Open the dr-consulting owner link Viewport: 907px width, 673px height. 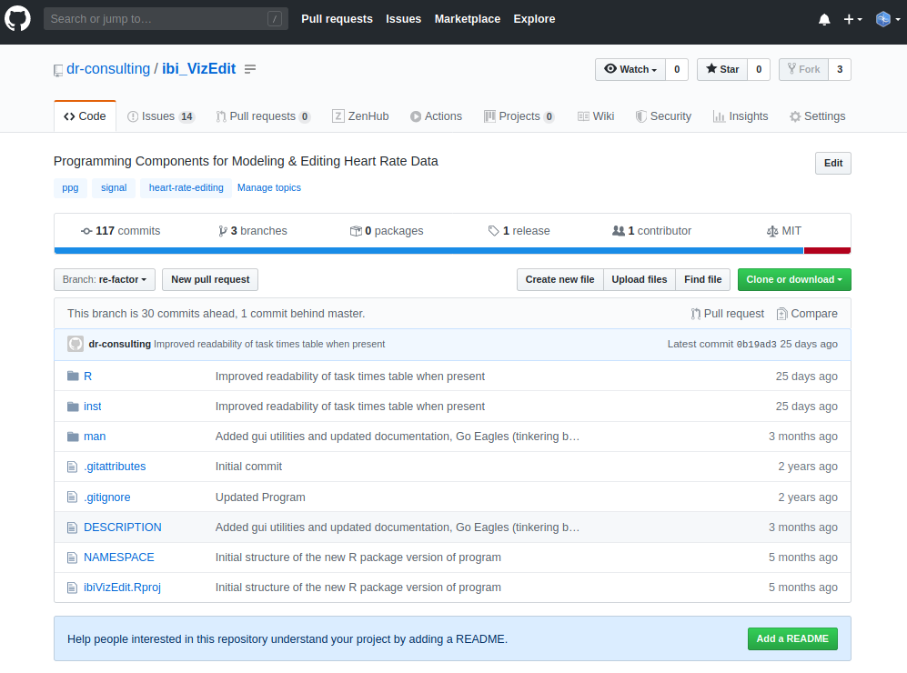108,69
